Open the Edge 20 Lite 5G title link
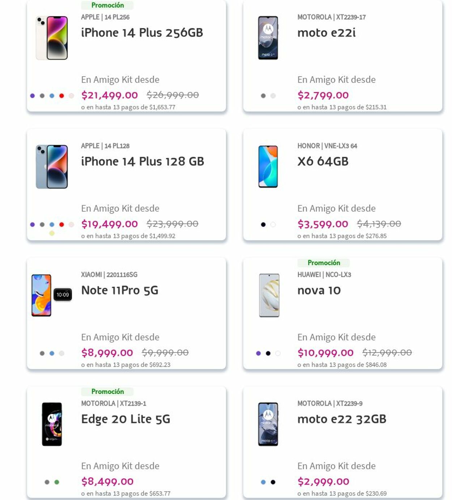The image size is (452, 500). point(125,419)
